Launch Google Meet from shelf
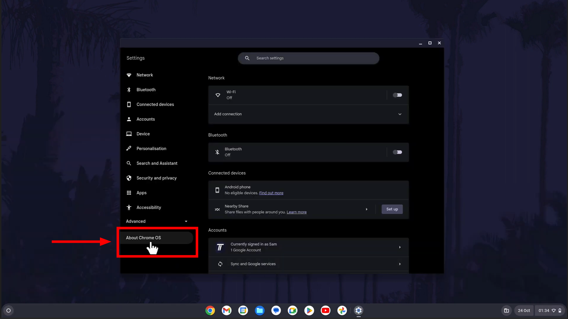568x319 pixels. click(x=293, y=310)
